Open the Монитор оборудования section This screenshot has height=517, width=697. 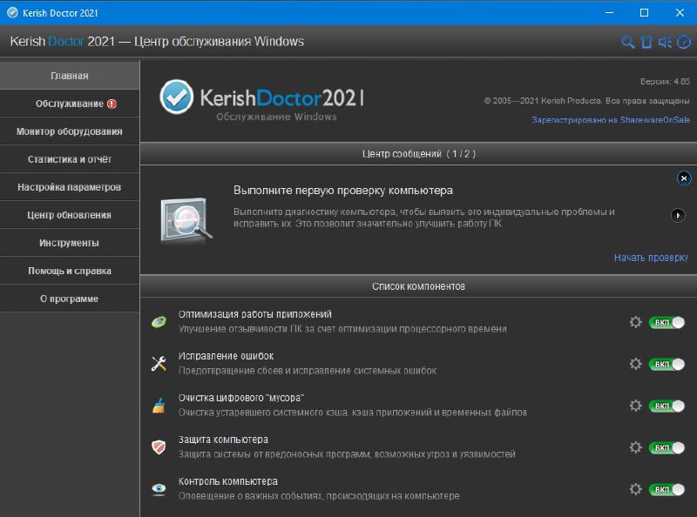[70, 131]
